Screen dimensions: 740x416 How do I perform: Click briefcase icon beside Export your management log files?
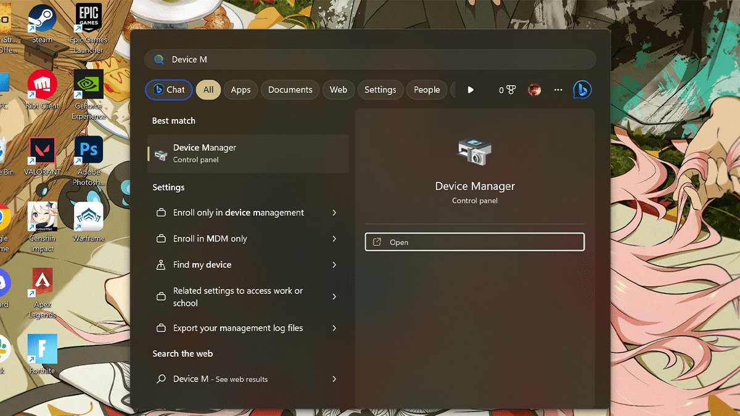pyautogui.click(x=161, y=328)
